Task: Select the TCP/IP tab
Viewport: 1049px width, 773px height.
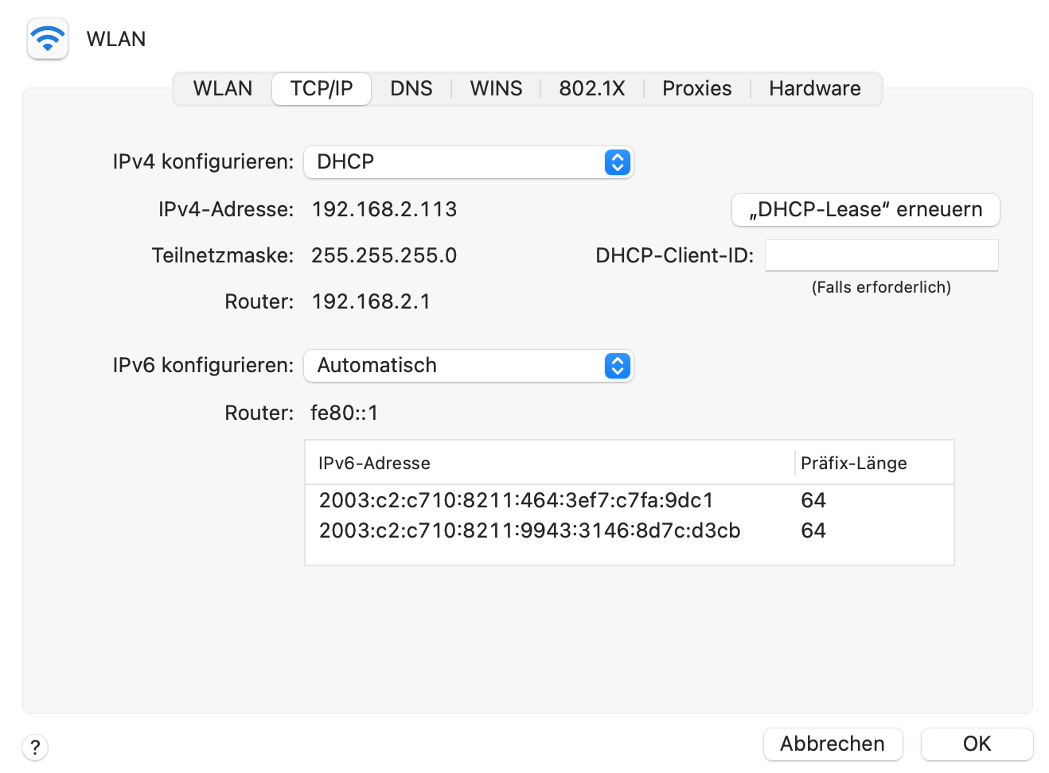Action: [322, 88]
